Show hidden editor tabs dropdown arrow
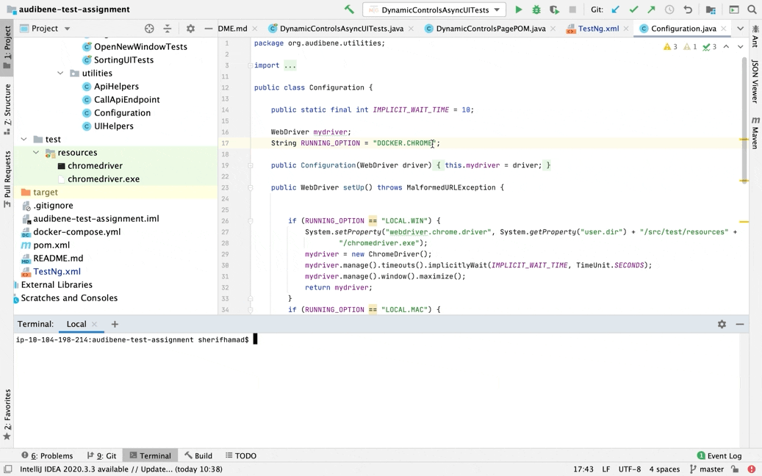Screen dimensions: 762x476 coord(740,29)
